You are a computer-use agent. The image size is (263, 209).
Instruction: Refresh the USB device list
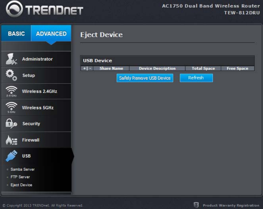pos(196,78)
